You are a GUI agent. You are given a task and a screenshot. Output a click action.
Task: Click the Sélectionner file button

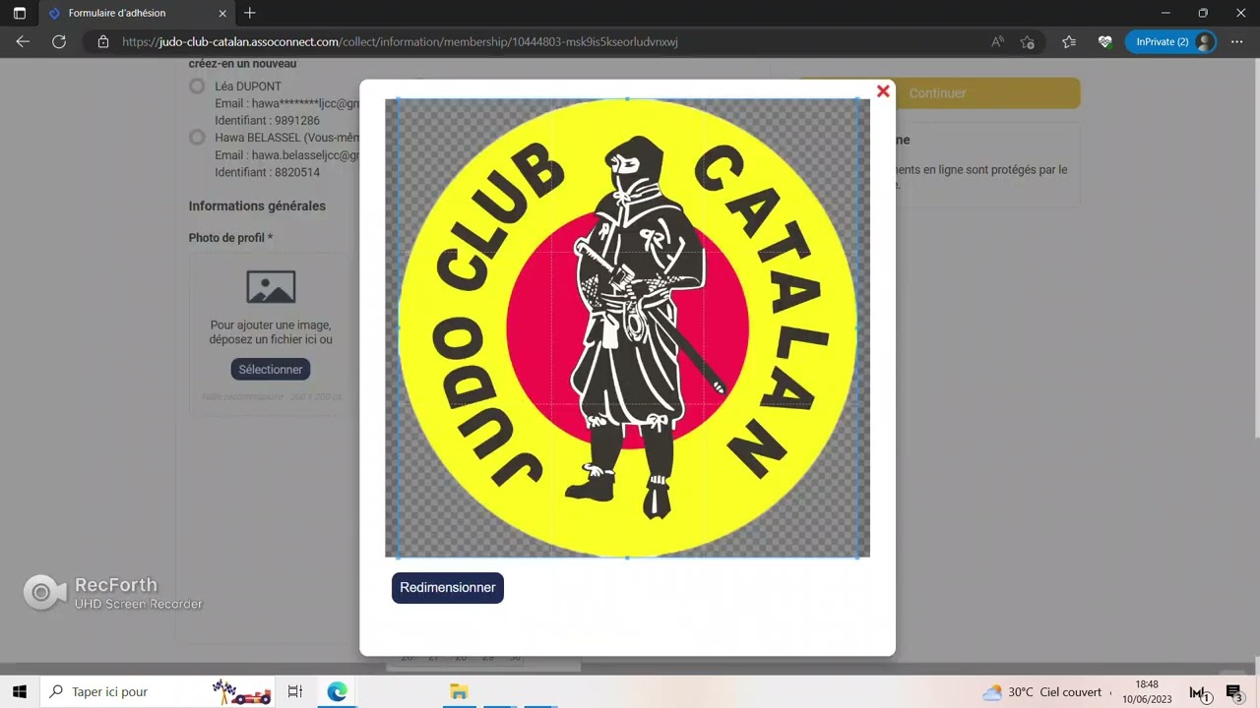point(271,370)
